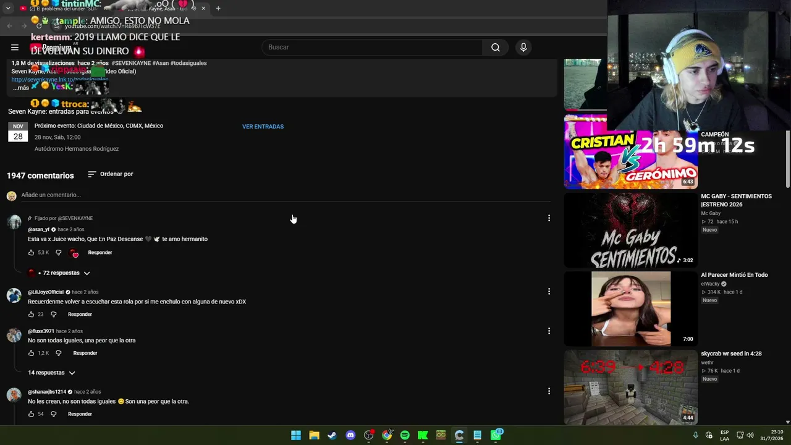Viewport: 791px width, 445px height.
Task: Dislike @fluxe3971's comment
Action: (x=59, y=354)
